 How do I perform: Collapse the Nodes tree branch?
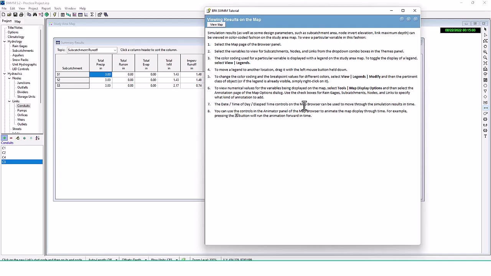[x=9, y=78]
